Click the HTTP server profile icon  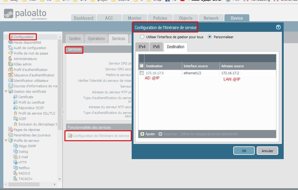point(16,162)
